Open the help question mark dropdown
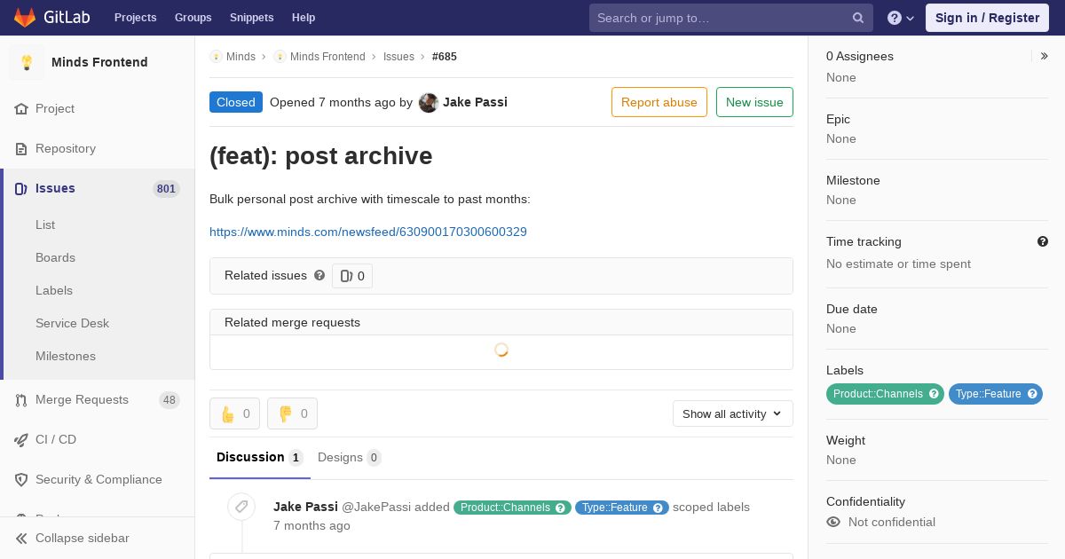1065x559 pixels. (x=901, y=18)
